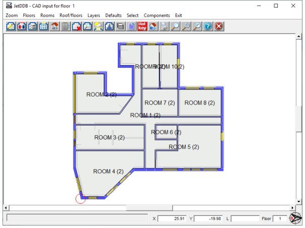Maximize the JetDDB window

(276, 6)
